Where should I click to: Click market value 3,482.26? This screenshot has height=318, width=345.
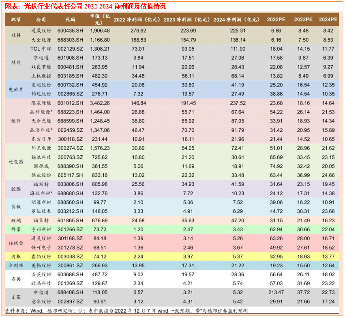click(100, 103)
